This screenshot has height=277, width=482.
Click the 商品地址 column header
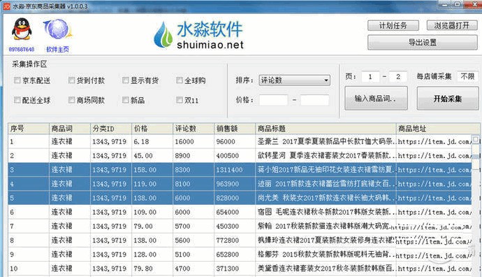tap(438, 129)
